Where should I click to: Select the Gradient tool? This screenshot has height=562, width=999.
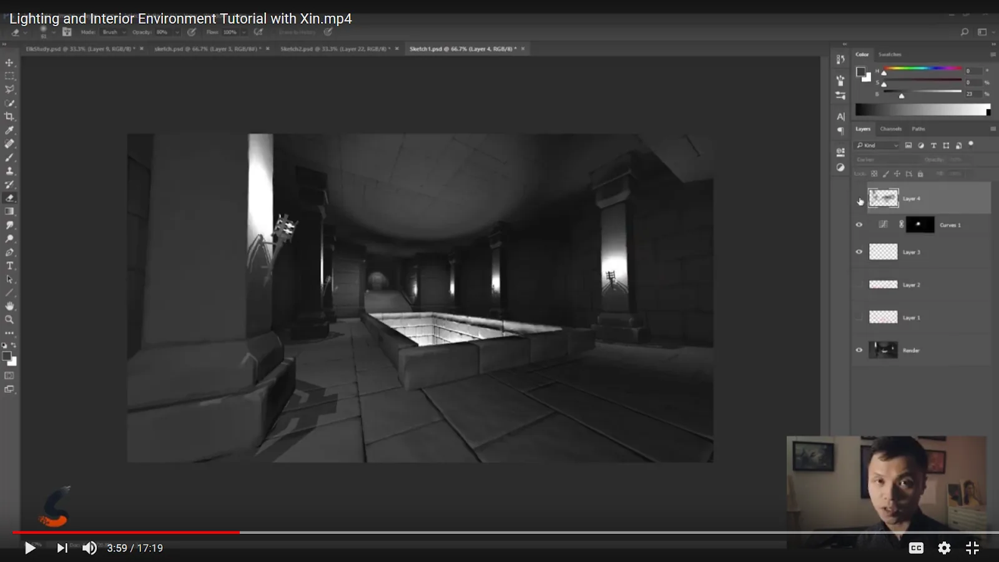pos(9,212)
